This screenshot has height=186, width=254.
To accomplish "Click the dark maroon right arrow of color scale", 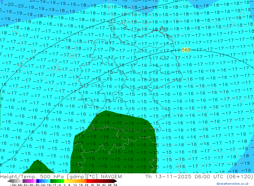I will click(x=116, y=181).
